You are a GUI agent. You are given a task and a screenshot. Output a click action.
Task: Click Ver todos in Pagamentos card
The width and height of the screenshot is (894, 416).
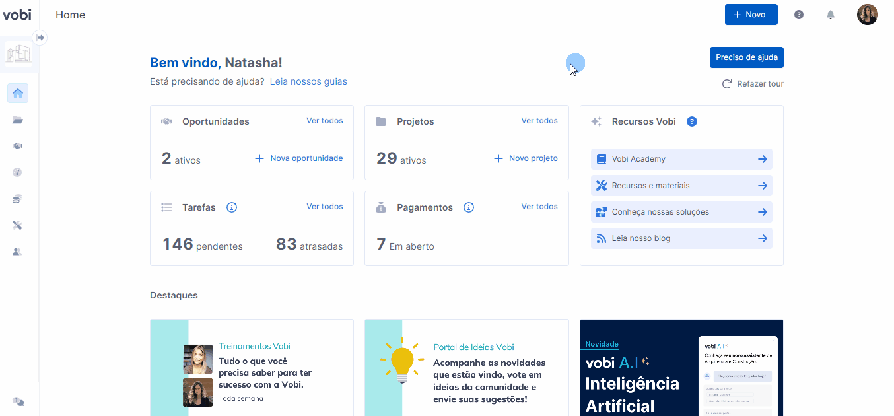pyautogui.click(x=539, y=207)
